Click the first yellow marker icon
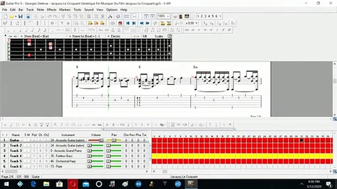Image resolution: width=337 pixels, height=189 pixels. click(90, 23)
